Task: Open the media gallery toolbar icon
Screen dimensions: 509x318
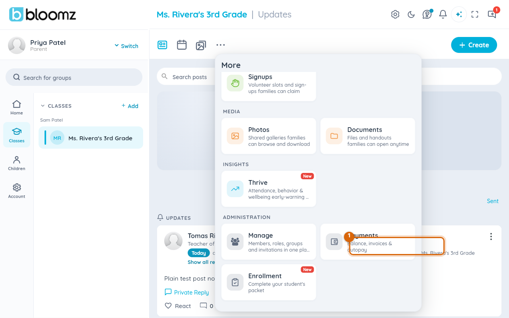Action: coord(201,45)
